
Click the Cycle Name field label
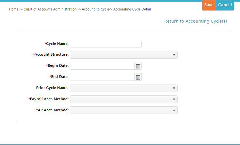(x=56, y=44)
